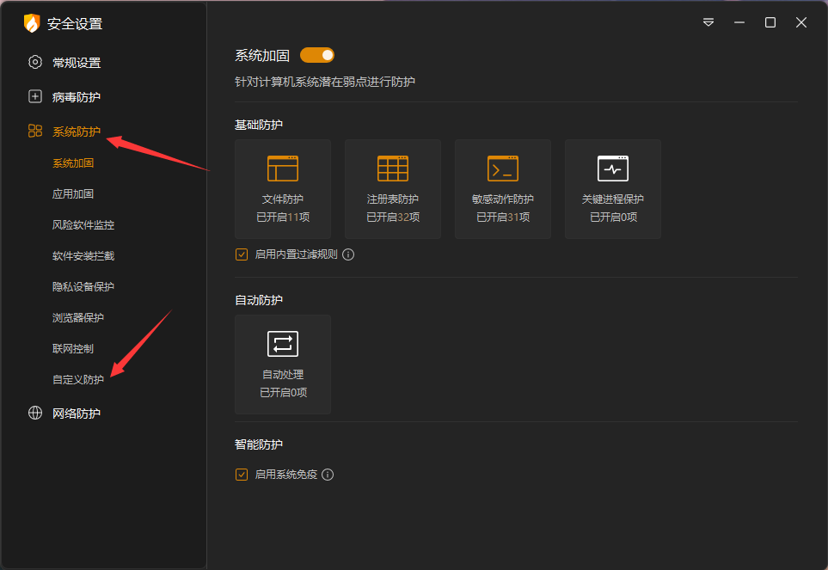Screen dimensions: 828x570
Task: Select 病毒防护 icon in sidebar
Action: pos(35,96)
